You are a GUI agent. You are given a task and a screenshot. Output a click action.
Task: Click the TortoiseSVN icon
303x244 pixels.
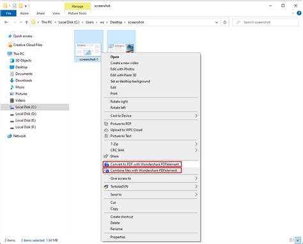tap(106, 186)
